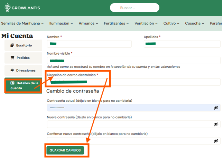Expand the Cultivo menu
This screenshot has width=223, height=158.
point(171,23)
